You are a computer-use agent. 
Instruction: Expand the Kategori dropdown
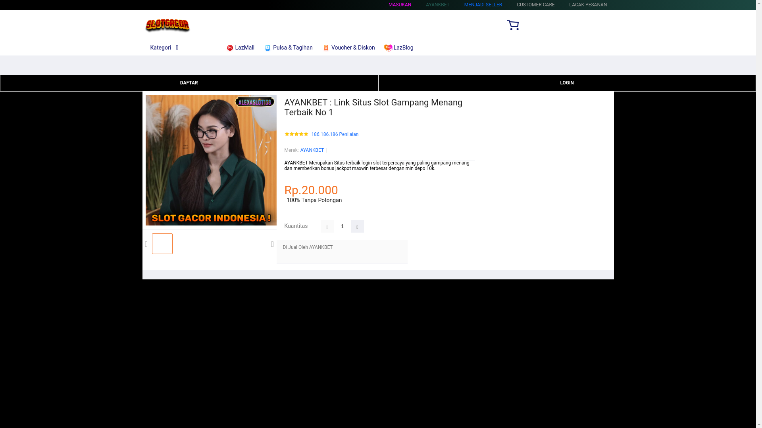pos(164,48)
